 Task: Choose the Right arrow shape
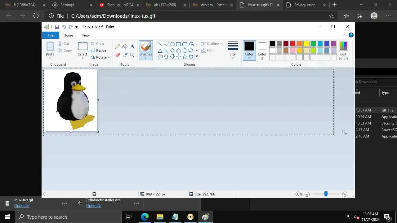tap(191, 50)
